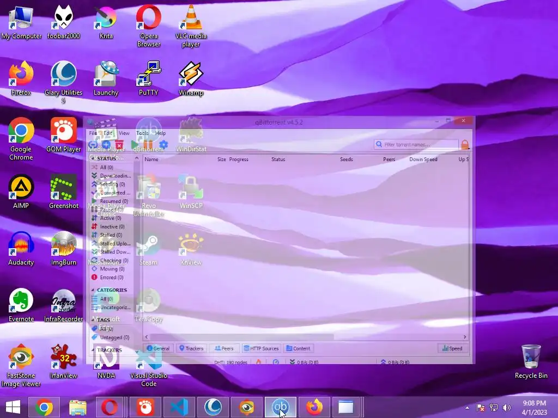Collapse the TAGS section in sidebar
The height and width of the screenshot is (418, 558).
[x=93, y=320]
